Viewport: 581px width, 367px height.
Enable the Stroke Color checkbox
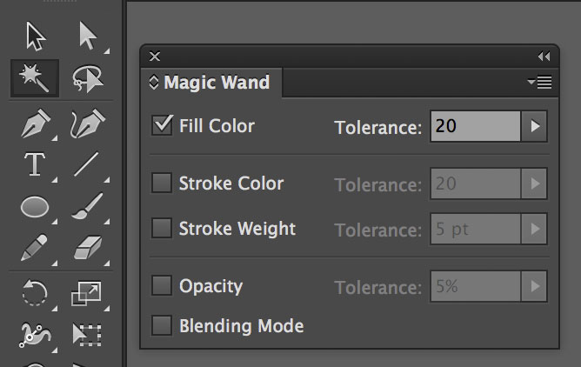162,183
